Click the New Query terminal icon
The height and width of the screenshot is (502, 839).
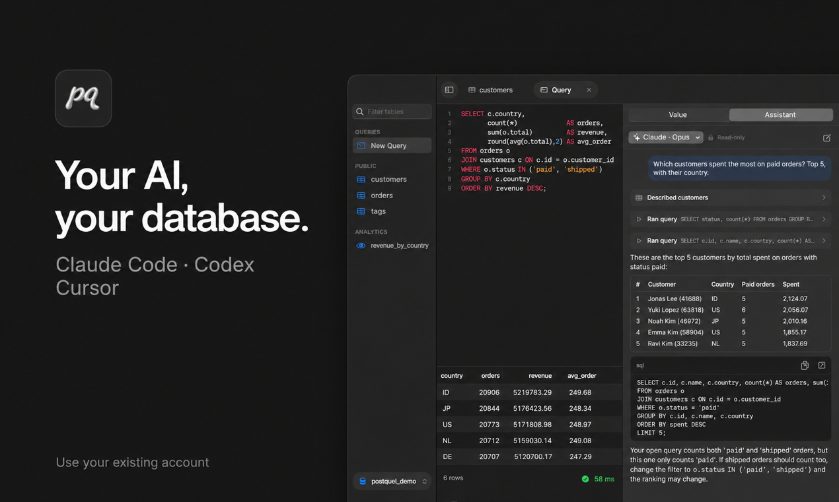361,145
